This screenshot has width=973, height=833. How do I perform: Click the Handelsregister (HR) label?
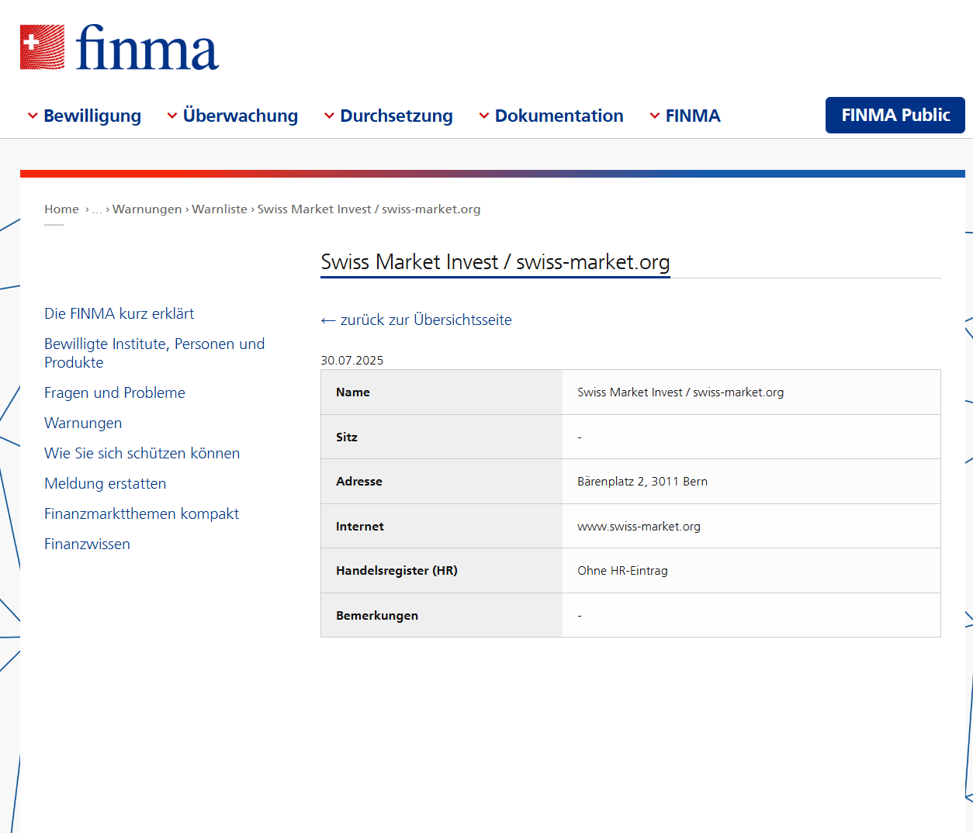(396, 571)
